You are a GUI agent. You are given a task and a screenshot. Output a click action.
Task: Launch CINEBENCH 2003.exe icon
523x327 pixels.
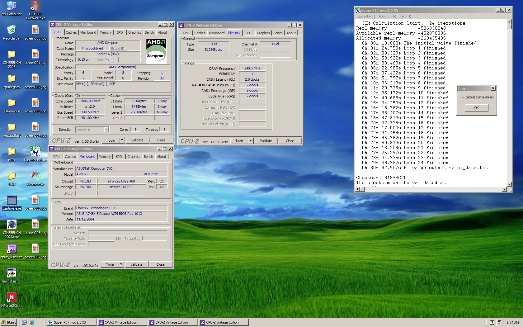click(12, 229)
